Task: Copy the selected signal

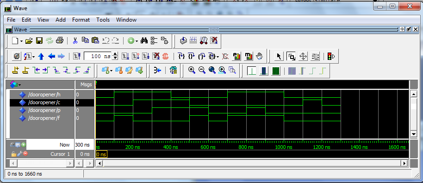Action: tap(85, 41)
